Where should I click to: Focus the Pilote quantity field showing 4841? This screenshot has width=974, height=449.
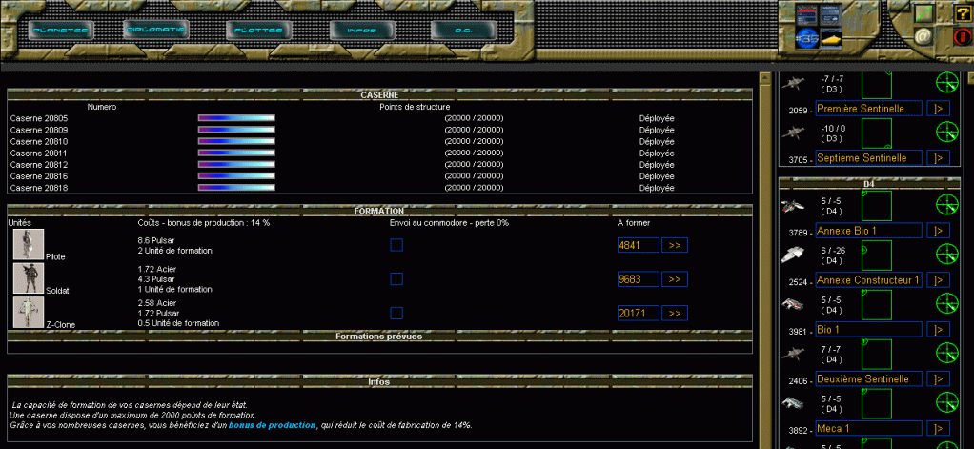(x=638, y=245)
